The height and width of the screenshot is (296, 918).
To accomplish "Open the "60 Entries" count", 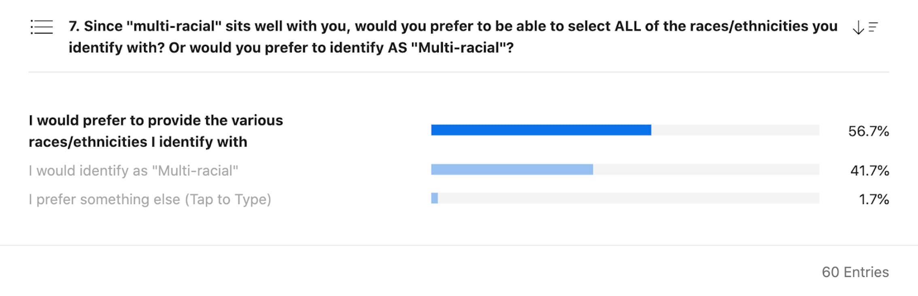I will coord(855,272).
